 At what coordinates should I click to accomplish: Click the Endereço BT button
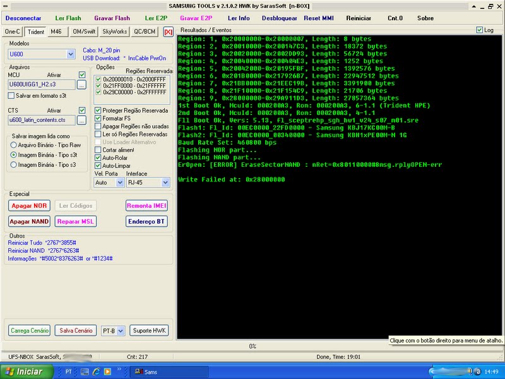(x=147, y=222)
